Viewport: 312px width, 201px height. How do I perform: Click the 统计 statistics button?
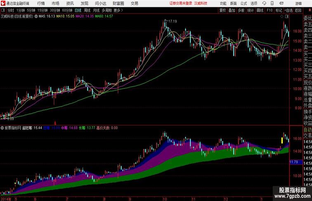(251, 10)
